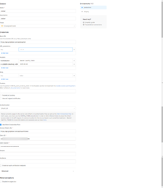Expand the Advanced section
163x188 pixels.
click(x=38, y=171)
